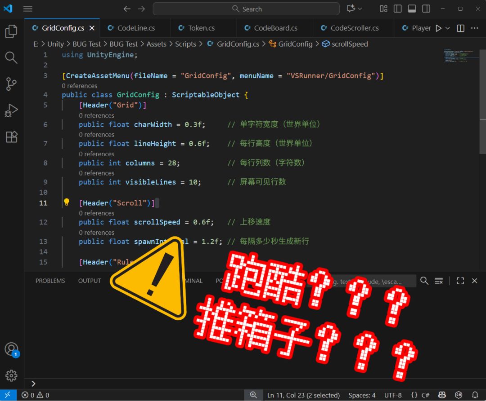Screen dimensions: 486x401
Task: Open the Extensions view
Action: [x=11, y=137]
